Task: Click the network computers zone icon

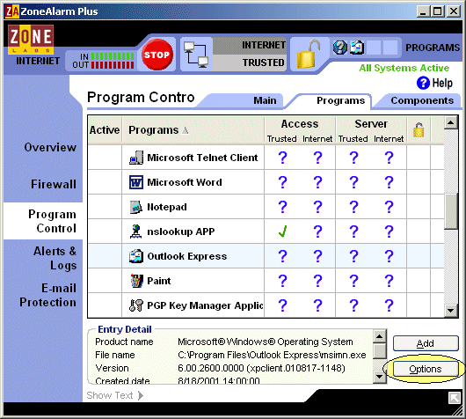Action: pyautogui.click(x=195, y=55)
